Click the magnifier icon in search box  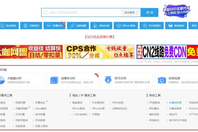coord(46,13)
